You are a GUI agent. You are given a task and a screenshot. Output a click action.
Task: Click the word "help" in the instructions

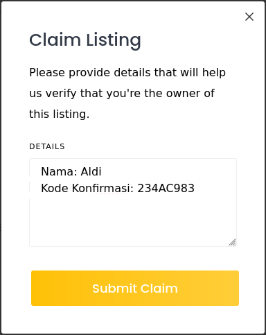(x=214, y=73)
